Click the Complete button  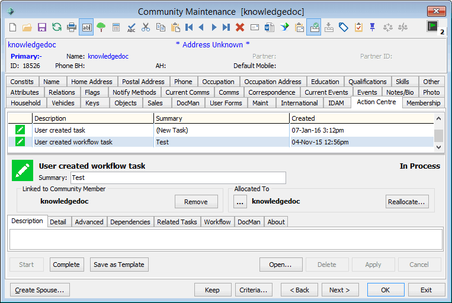(x=66, y=265)
